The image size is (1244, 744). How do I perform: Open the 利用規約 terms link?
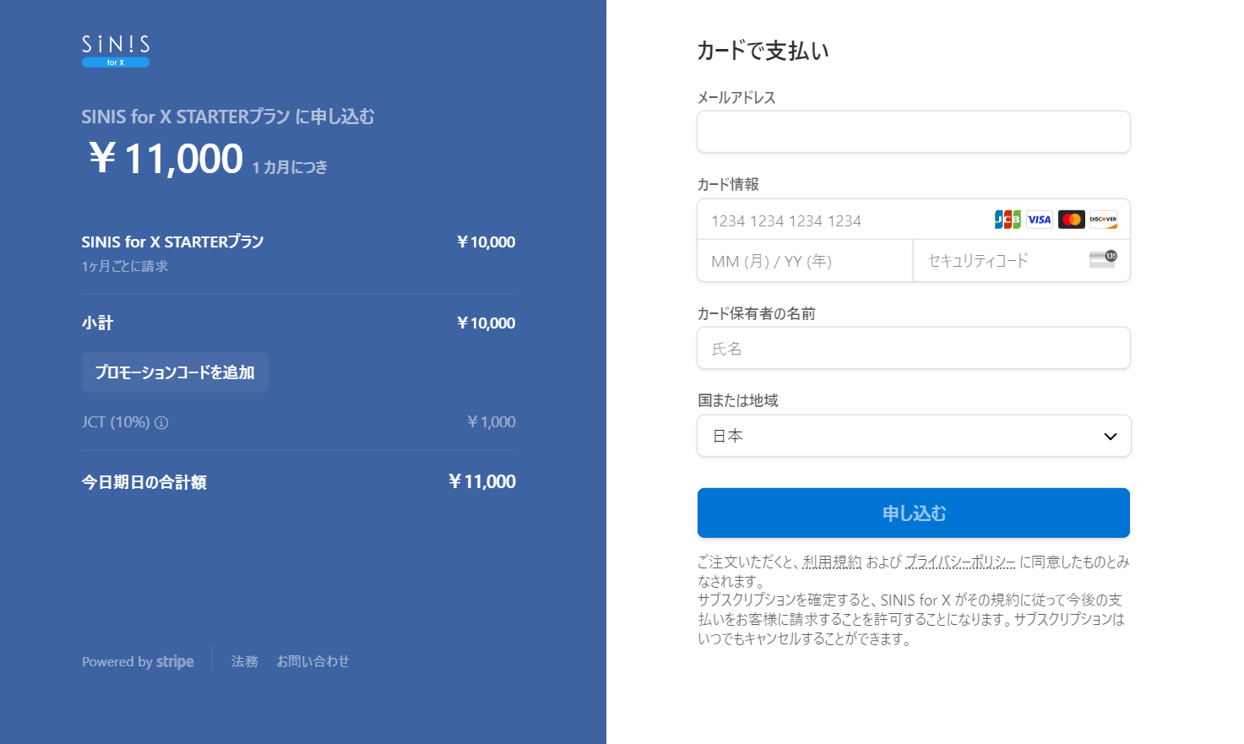click(x=832, y=562)
